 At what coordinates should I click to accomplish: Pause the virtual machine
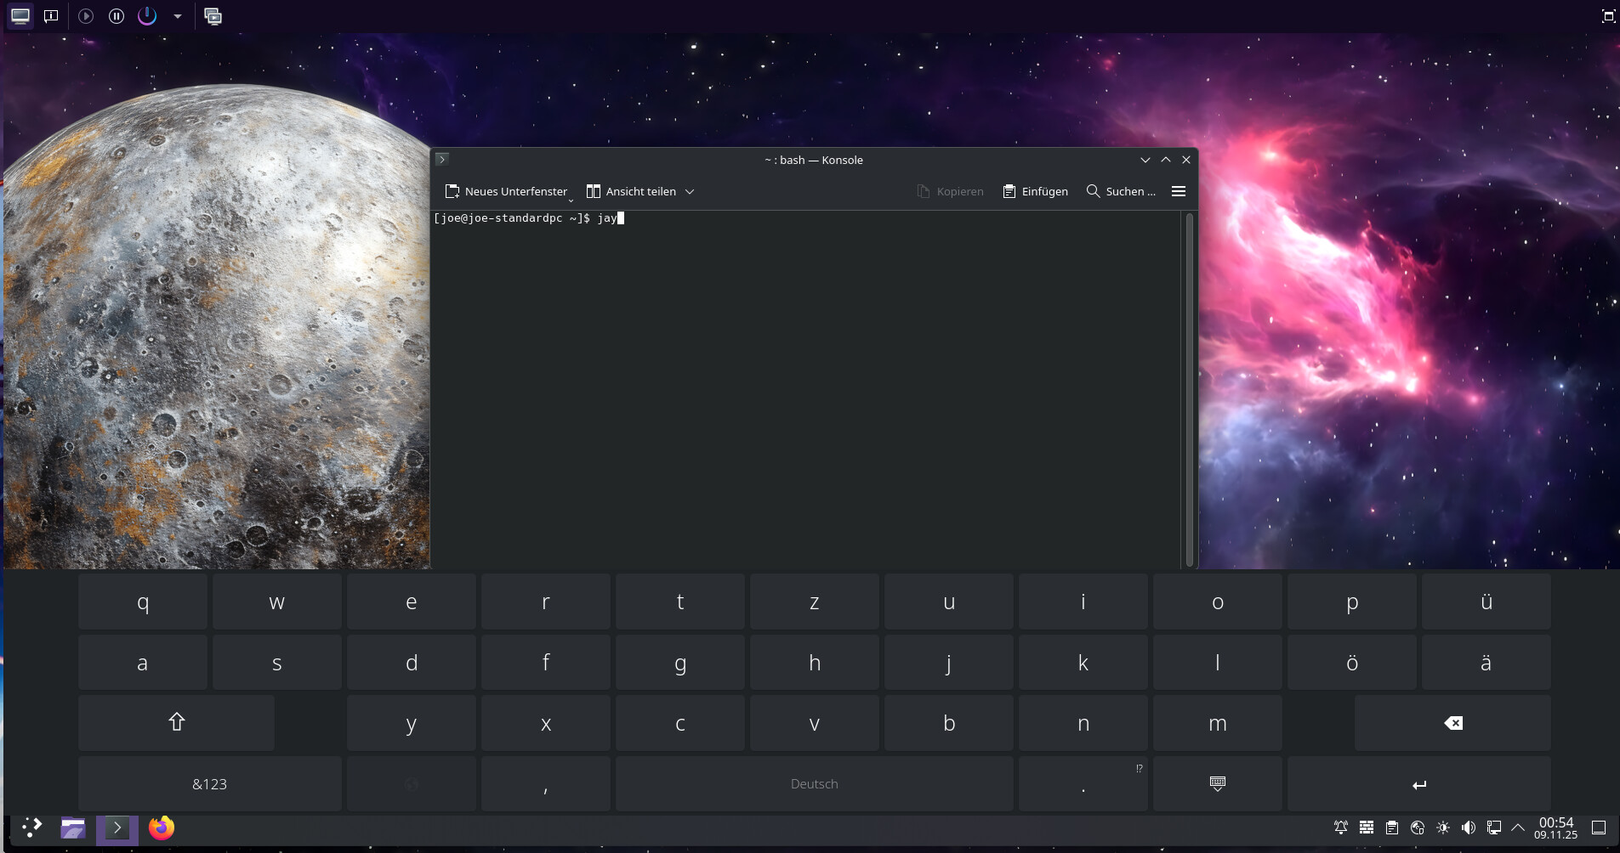117,16
